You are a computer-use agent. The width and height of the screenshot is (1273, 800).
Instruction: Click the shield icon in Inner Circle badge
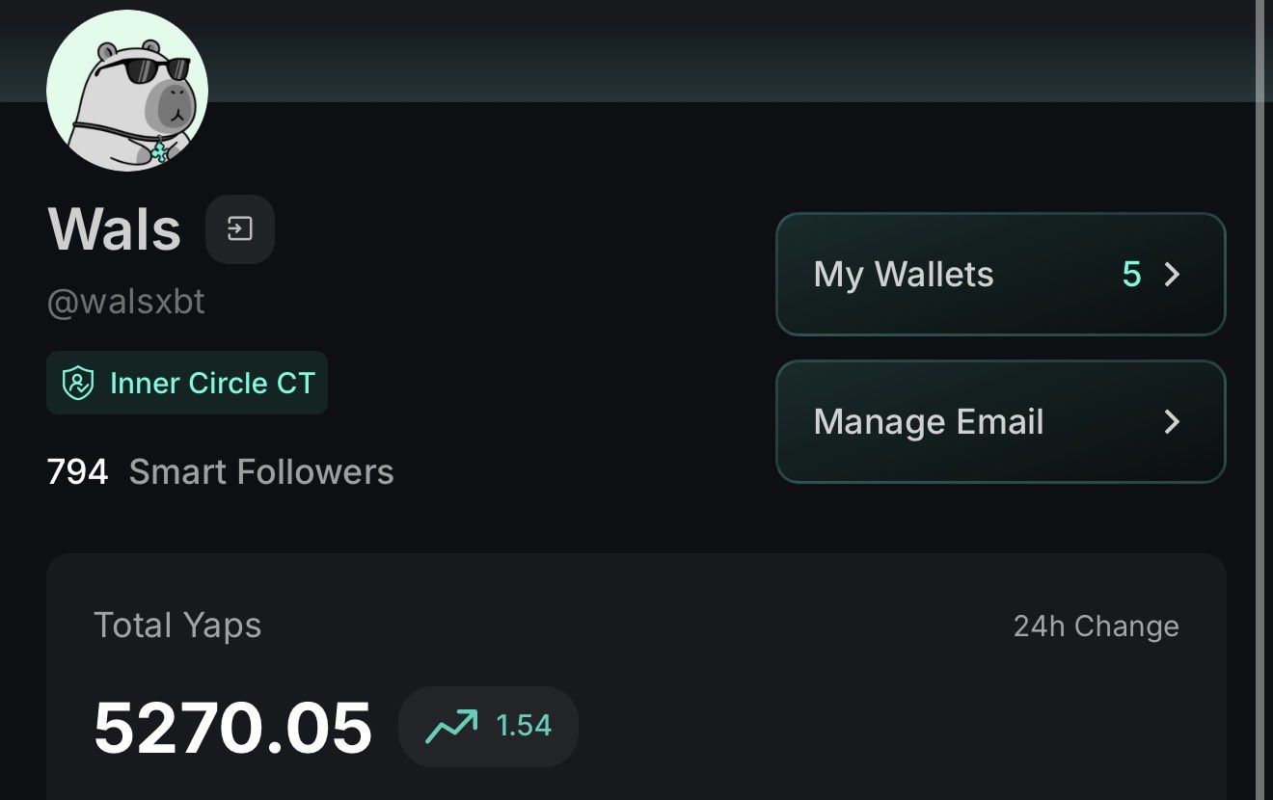pyautogui.click(x=77, y=384)
